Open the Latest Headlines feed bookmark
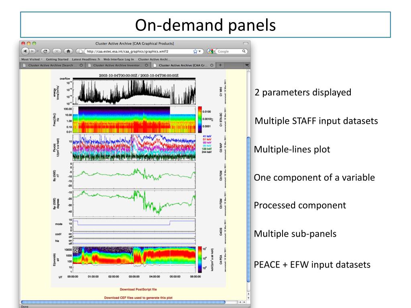 [86, 59]
